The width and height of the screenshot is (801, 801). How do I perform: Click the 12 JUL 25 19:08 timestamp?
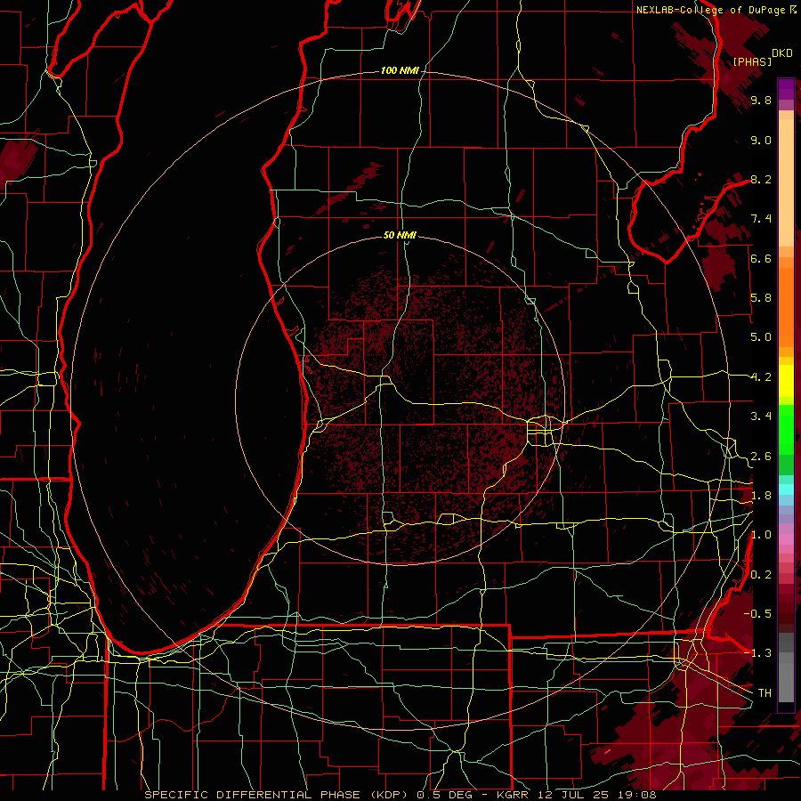(x=596, y=795)
